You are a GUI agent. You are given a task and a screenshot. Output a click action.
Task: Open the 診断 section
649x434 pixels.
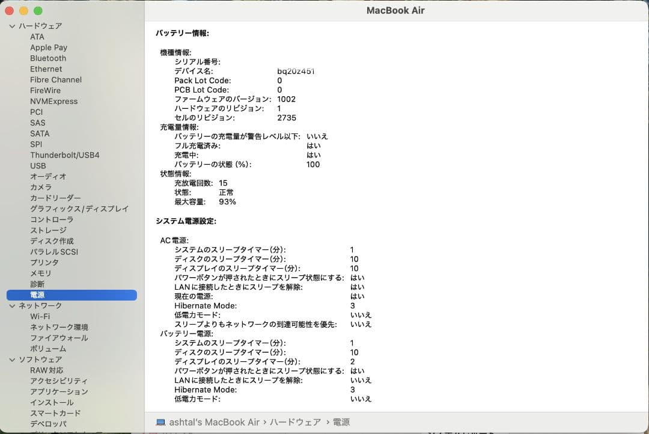click(37, 284)
